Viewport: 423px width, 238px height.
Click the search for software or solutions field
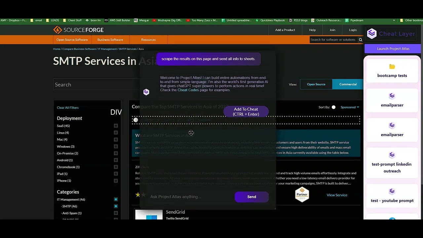334,40
